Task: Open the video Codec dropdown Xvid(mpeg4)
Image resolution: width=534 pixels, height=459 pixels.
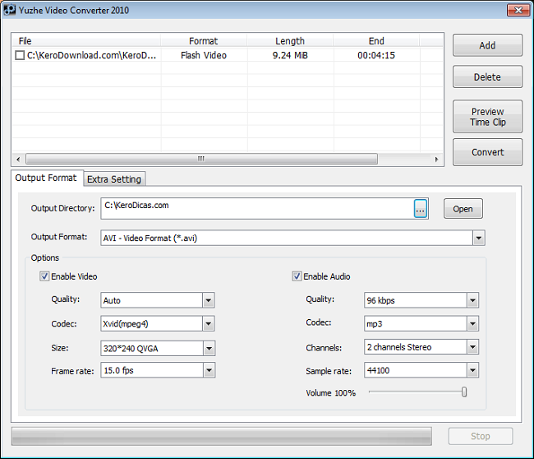Action: 209,323
